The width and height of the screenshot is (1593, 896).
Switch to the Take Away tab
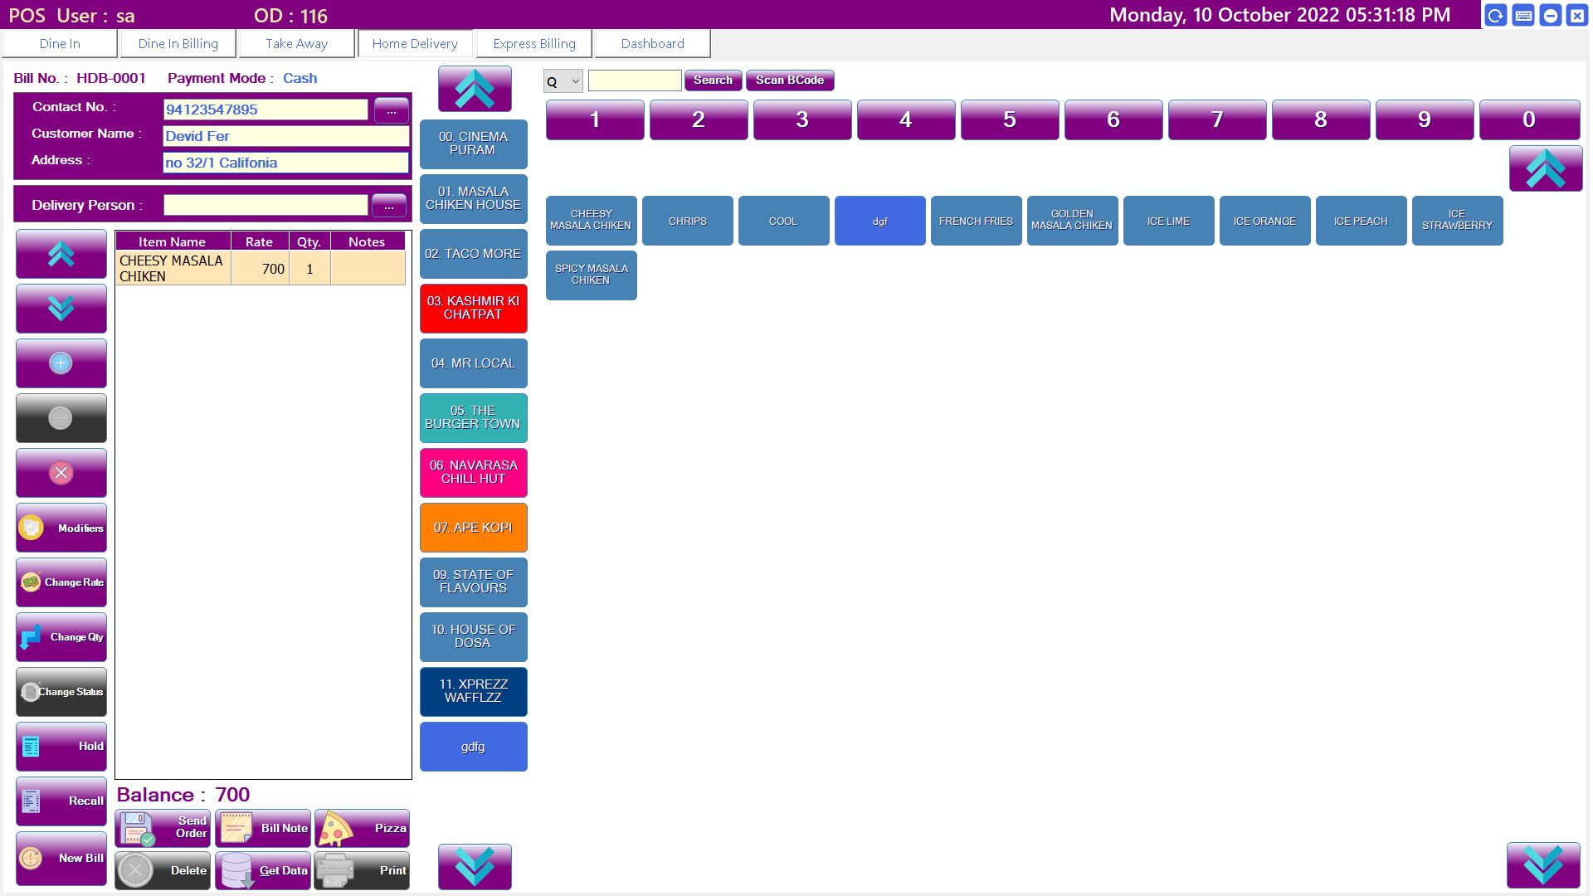tap(297, 44)
